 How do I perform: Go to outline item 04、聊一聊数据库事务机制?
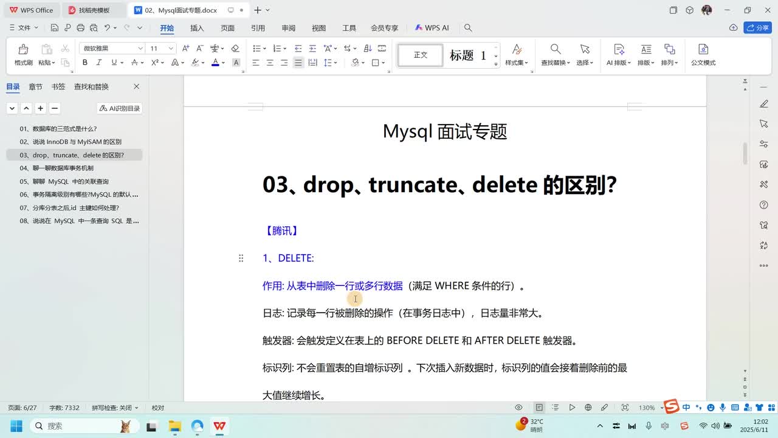[x=74, y=168]
